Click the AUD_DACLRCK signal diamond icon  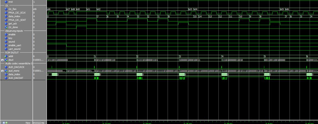coord(6,67)
